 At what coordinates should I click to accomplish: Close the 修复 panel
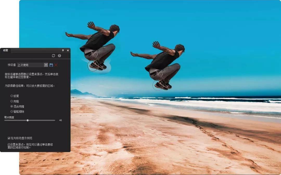pos(68,50)
